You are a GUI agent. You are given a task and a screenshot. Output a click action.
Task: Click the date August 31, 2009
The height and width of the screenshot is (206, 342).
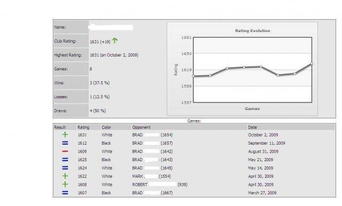click(263, 152)
